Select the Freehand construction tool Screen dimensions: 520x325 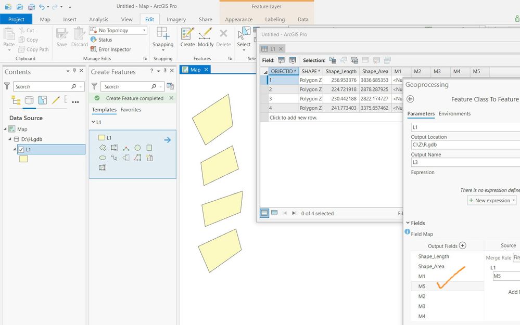click(114, 158)
